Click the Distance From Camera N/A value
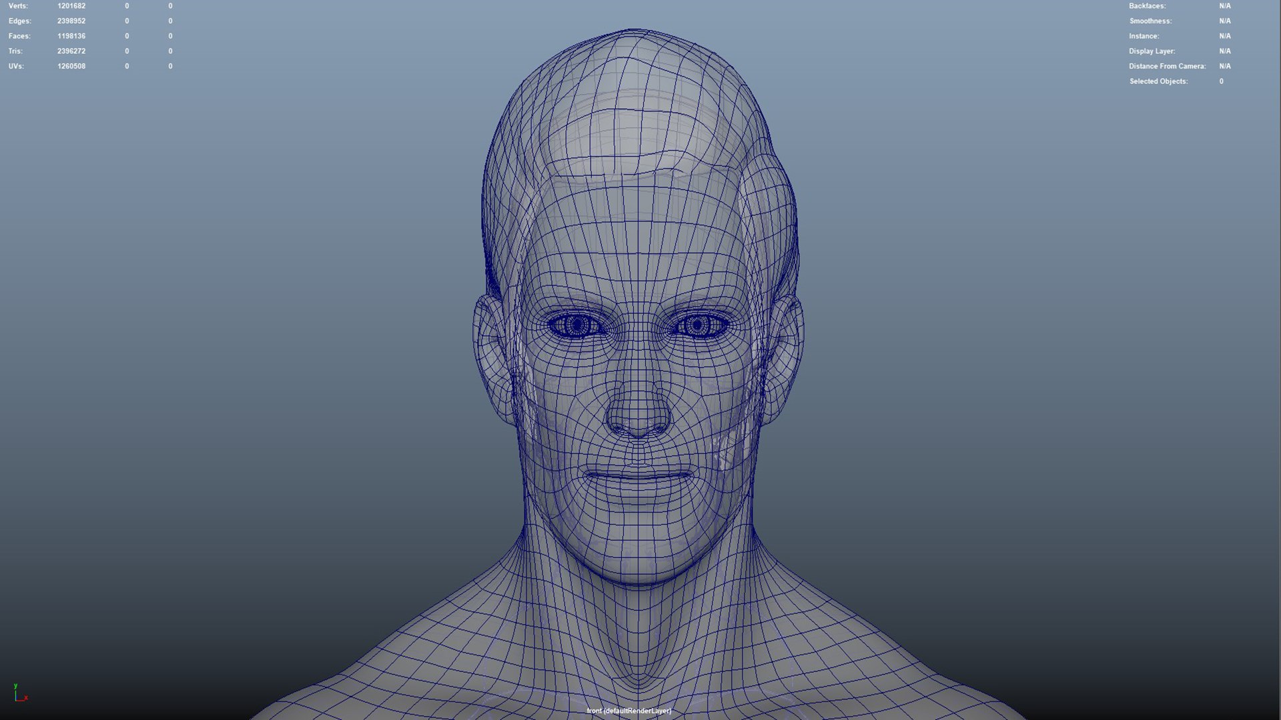 point(1225,67)
